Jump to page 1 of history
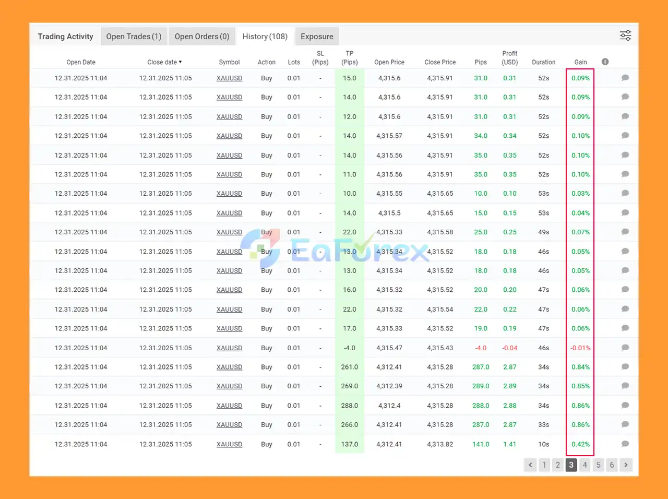This screenshot has height=499, width=668. [544, 465]
